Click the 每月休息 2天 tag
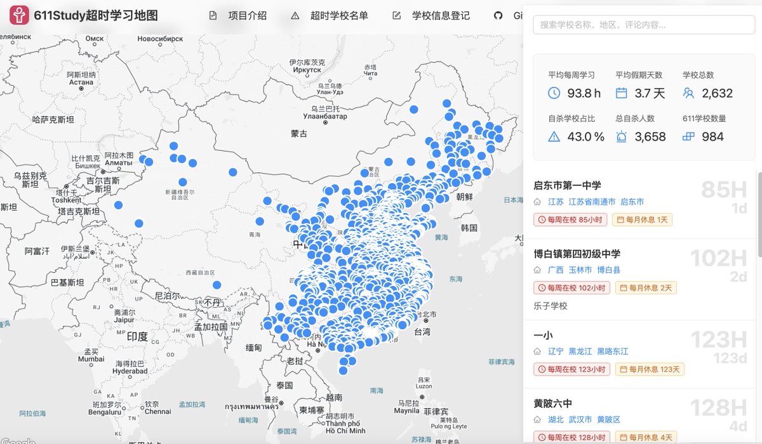Image resolution: width=762 pixels, height=444 pixels. (645, 288)
